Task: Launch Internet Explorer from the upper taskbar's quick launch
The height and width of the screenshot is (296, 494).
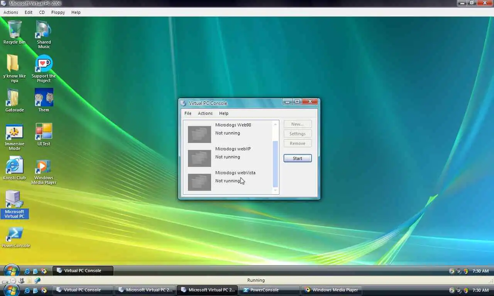Action: click(x=27, y=271)
